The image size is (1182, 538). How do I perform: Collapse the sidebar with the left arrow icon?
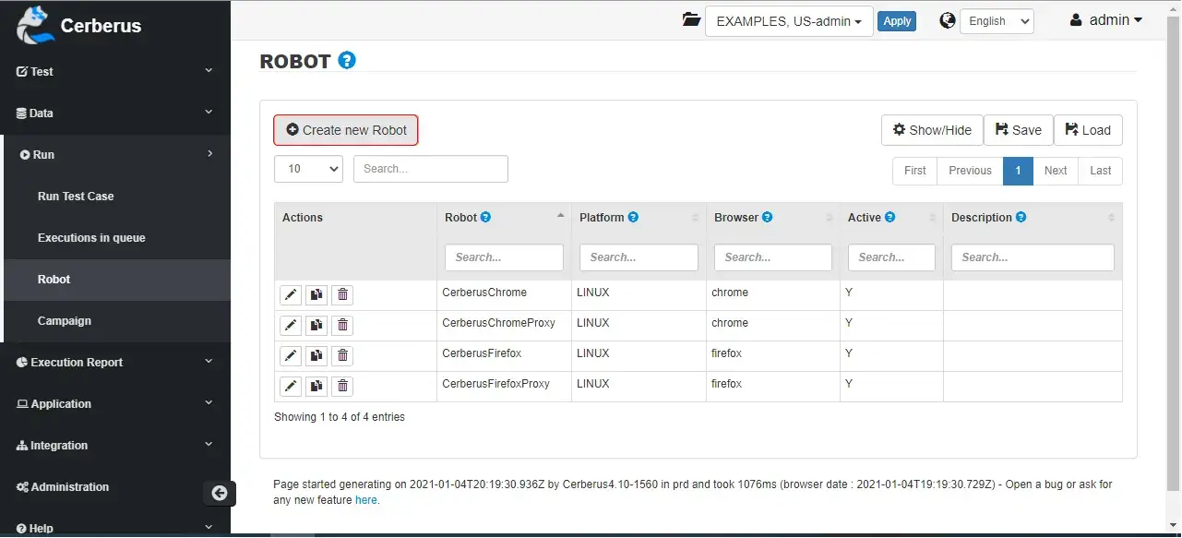[x=220, y=493]
